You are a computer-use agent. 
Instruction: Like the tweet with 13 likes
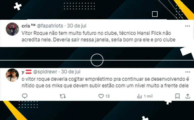[x=101, y=96]
